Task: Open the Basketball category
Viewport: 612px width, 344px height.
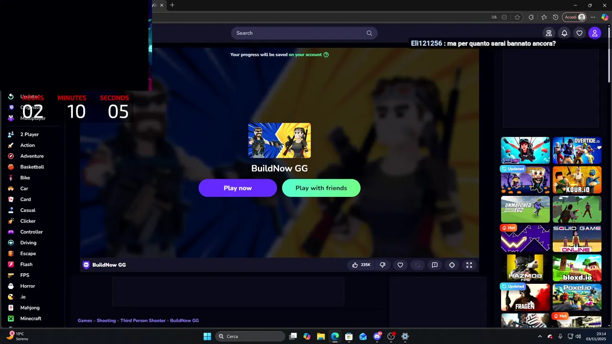Action: click(x=32, y=167)
